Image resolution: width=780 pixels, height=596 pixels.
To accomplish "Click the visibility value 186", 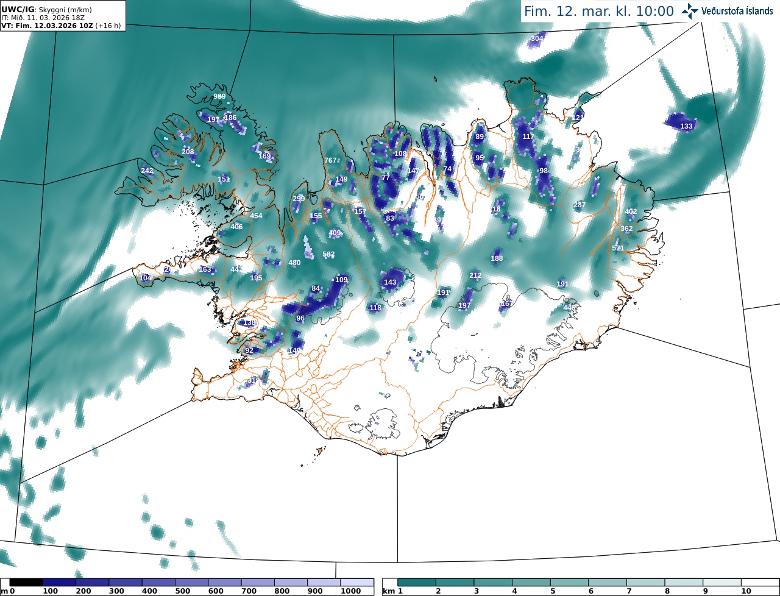I will pos(230,118).
